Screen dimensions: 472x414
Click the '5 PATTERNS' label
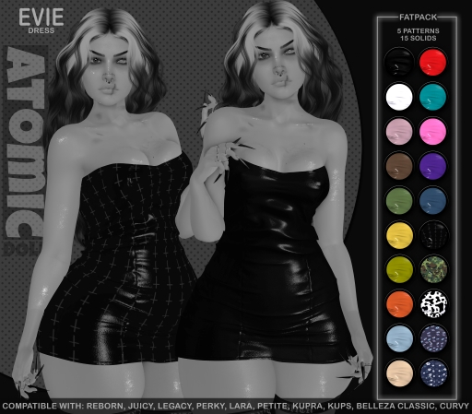click(418, 30)
